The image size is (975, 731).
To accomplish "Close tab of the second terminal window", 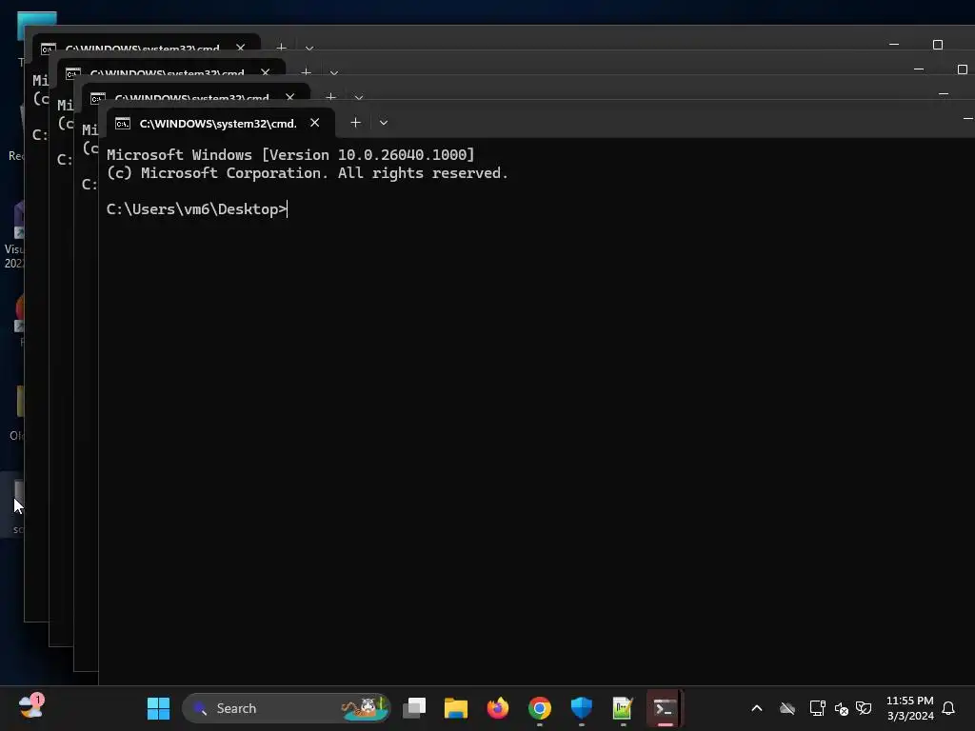I will point(289,96).
